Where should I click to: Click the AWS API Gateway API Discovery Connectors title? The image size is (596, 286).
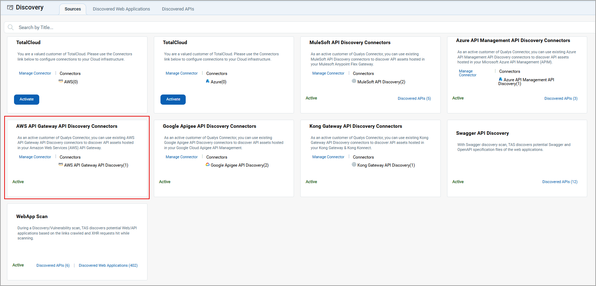(67, 126)
